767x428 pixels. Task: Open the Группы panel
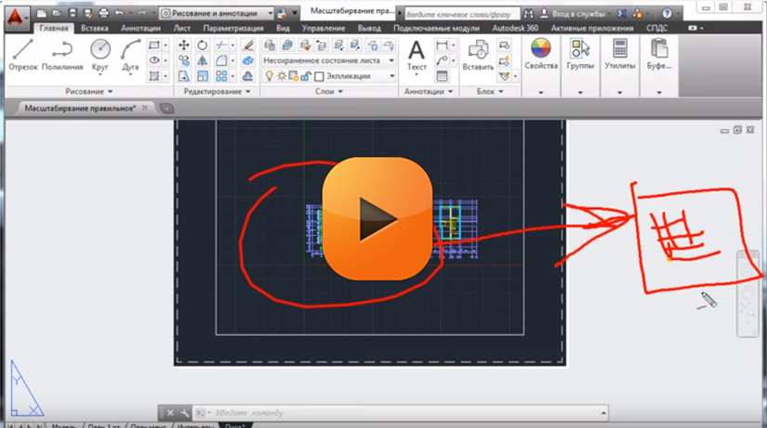580,55
